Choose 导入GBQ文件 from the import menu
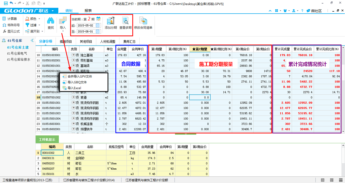 click(75, 82)
